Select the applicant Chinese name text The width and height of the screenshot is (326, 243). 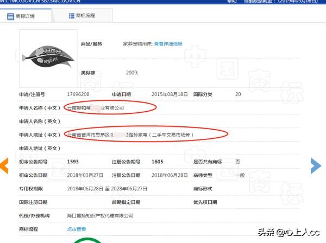(x=96, y=108)
